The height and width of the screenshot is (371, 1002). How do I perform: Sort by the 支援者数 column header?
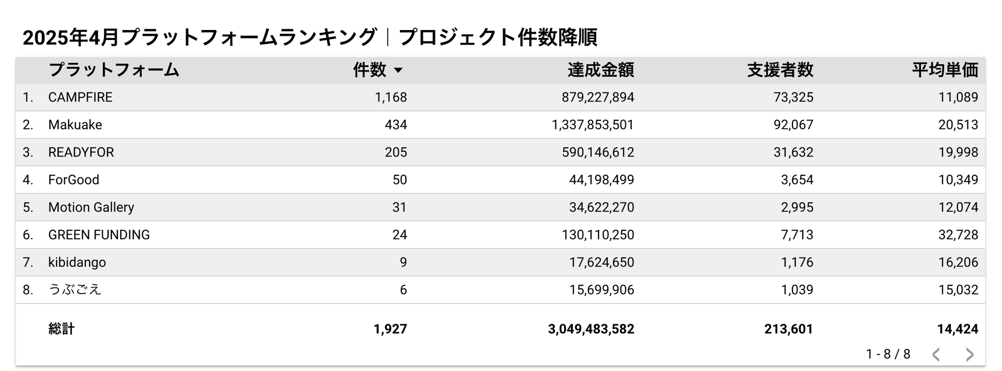[x=780, y=70]
